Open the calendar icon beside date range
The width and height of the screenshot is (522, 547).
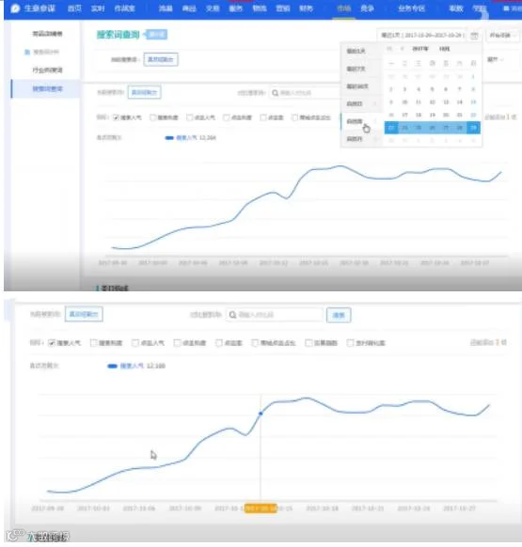pyautogui.click(x=474, y=35)
